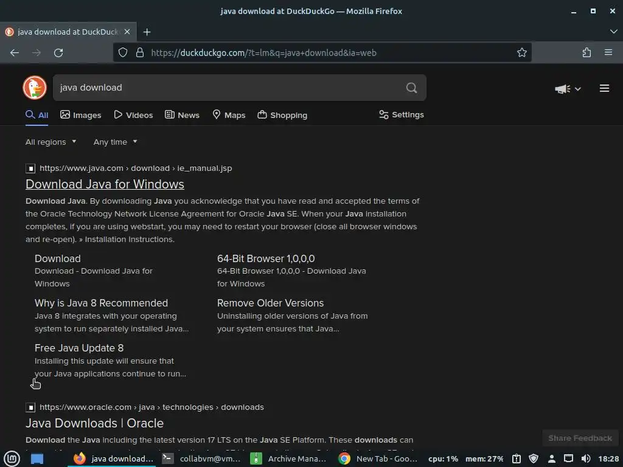Open the Free Java Update 8 sitelink
The image size is (623, 467).
pos(79,348)
